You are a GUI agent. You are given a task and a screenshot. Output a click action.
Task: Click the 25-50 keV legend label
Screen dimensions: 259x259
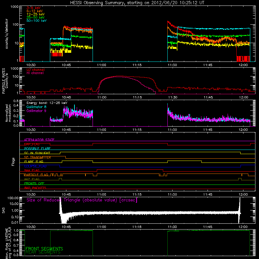36,17
